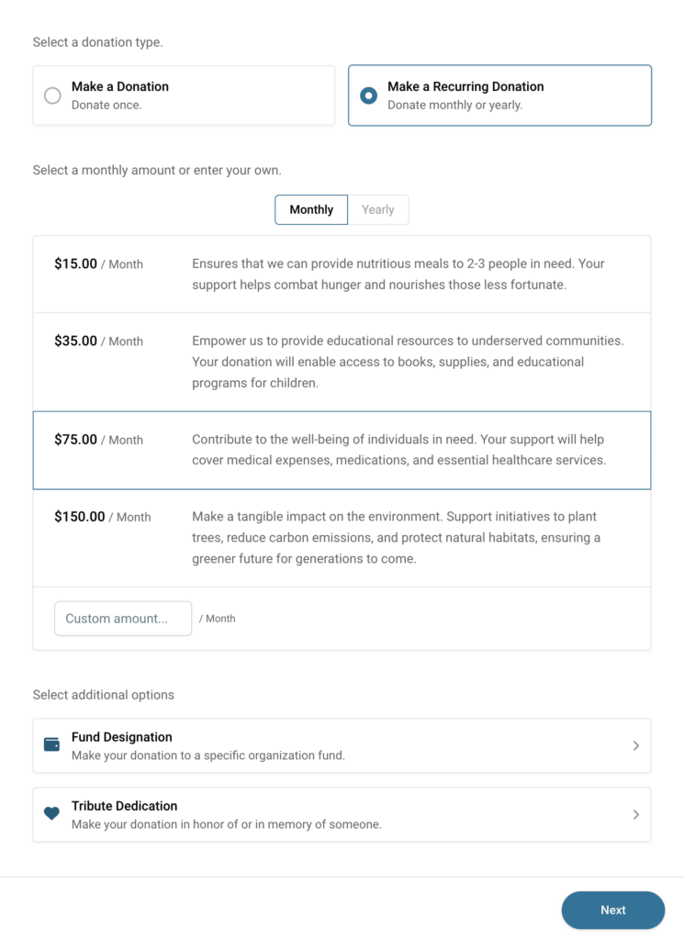Expand the Tribute Dedication chevron
Screen dimensions: 684x940
coord(635,814)
